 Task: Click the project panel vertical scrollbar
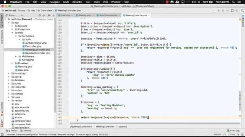coord(55,65)
